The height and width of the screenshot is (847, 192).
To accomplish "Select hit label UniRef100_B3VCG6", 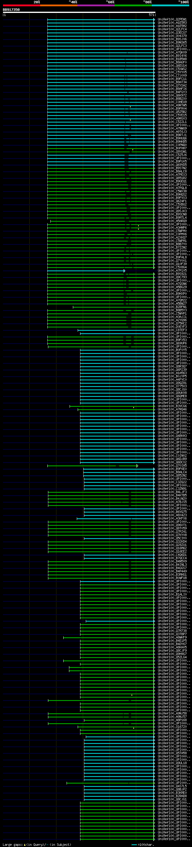I will coord(172,406).
